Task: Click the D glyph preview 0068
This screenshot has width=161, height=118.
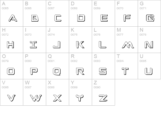Action: pos(81,18)
